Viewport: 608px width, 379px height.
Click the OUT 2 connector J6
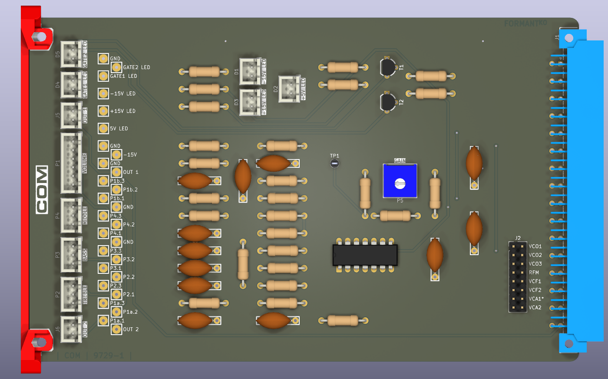click(x=71, y=329)
